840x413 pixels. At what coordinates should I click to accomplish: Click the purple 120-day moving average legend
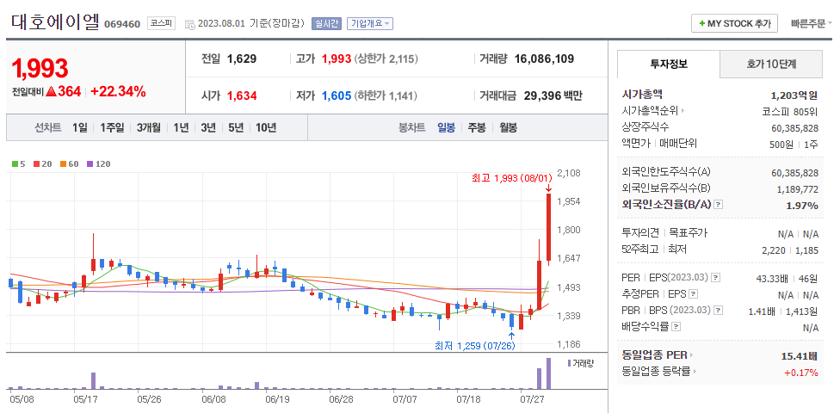(98, 164)
